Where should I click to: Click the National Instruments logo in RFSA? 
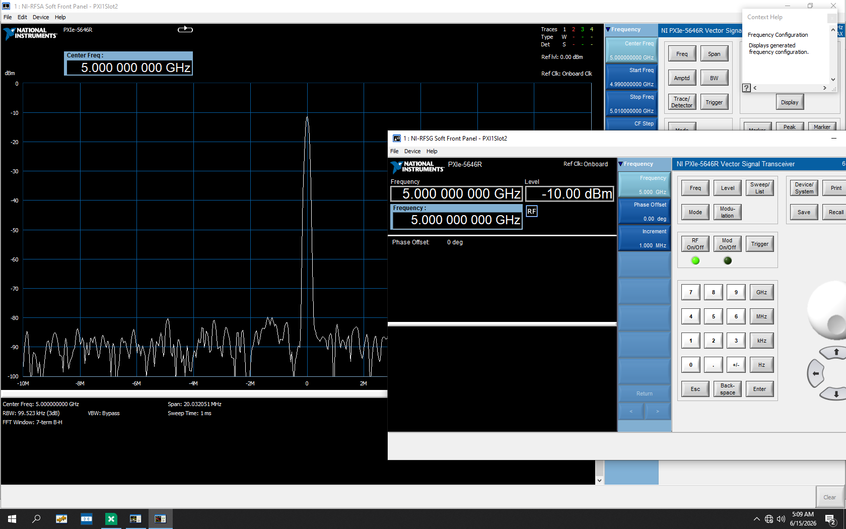click(x=30, y=33)
